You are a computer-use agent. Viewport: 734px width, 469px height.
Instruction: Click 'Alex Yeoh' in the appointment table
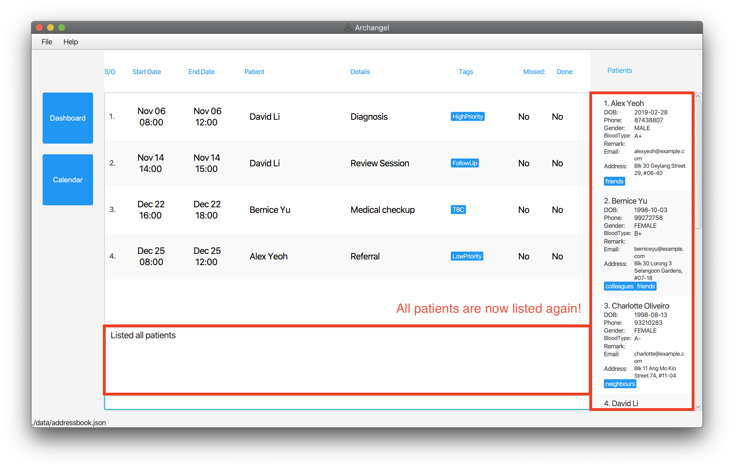268,257
